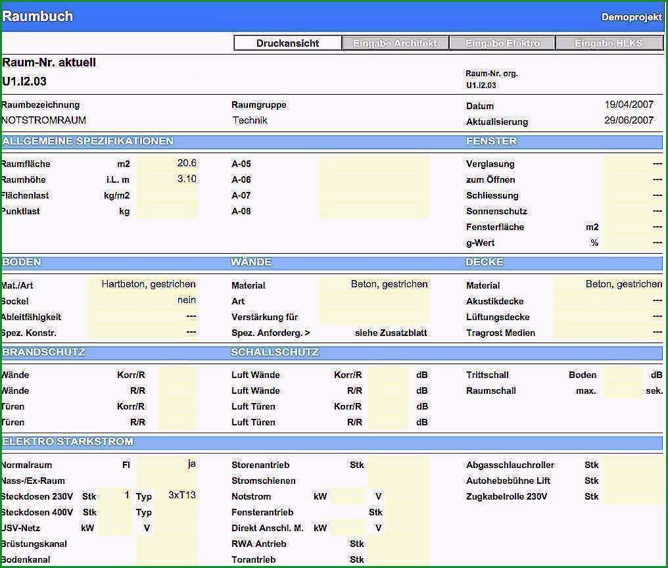Screen dimensions: 668x568
Task: Click the empty Flächenlast kg/m2 field
Action: (167, 195)
